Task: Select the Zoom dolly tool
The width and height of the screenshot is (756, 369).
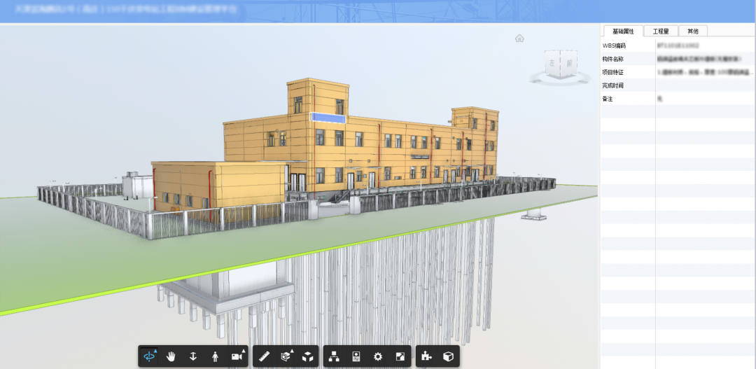Action: pos(193,356)
